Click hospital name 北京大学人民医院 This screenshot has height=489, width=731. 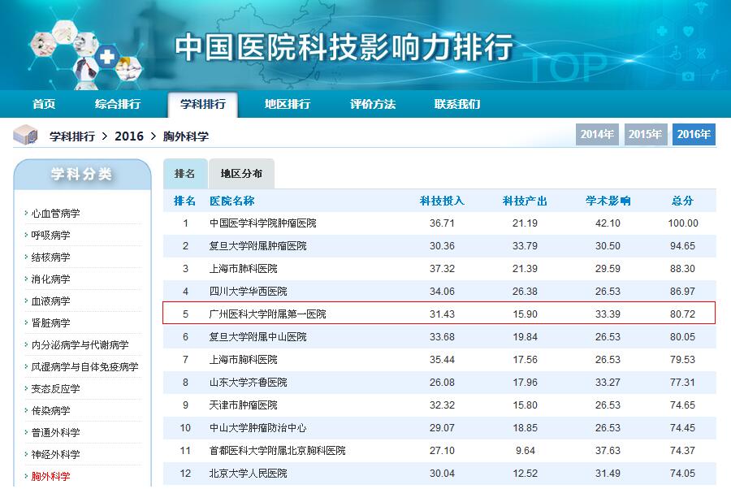click(248, 474)
